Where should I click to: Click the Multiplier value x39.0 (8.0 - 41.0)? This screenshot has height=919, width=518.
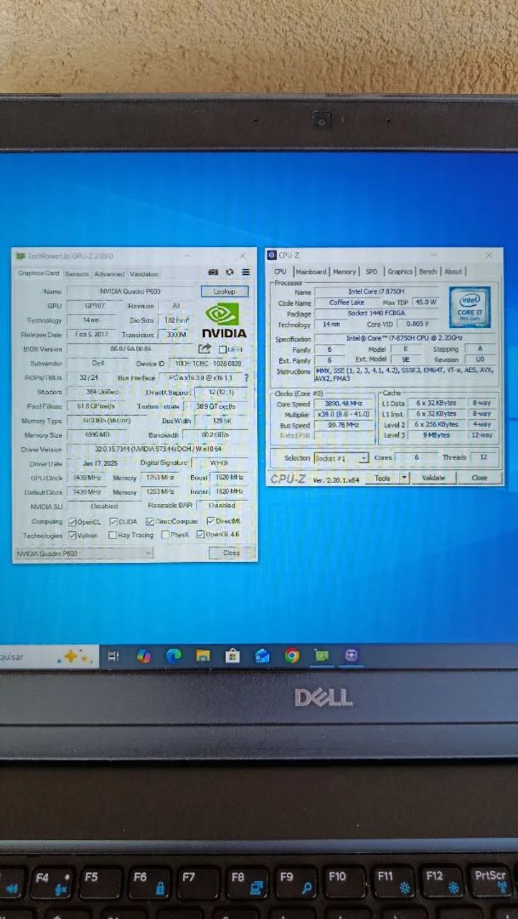[x=344, y=414]
